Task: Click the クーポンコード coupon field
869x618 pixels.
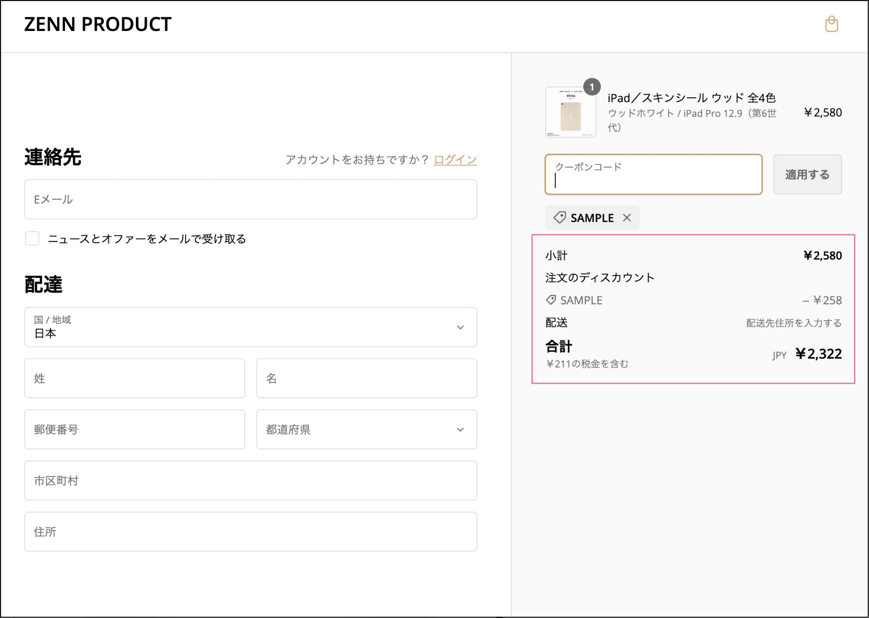Action: click(653, 174)
